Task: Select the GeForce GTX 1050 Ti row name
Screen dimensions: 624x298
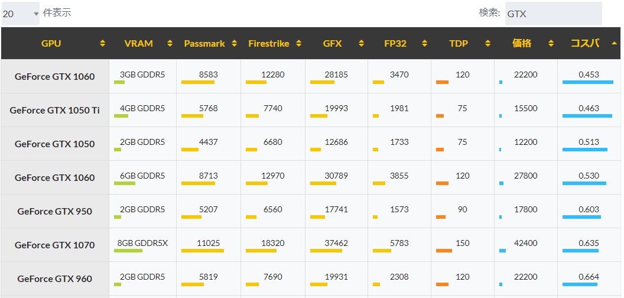Action: [55, 110]
